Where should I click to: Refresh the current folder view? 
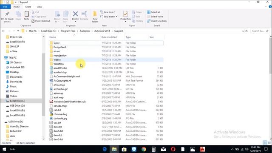coord(246,31)
